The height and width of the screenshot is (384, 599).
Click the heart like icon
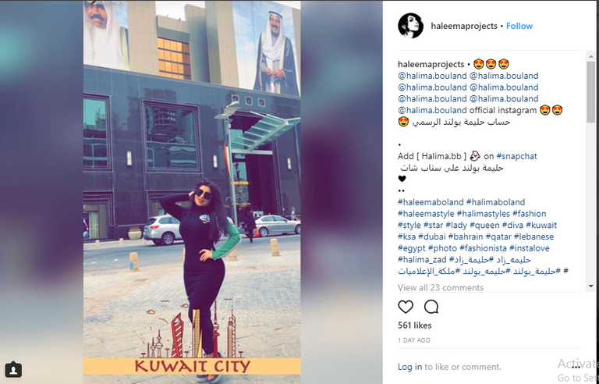(406, 307)
